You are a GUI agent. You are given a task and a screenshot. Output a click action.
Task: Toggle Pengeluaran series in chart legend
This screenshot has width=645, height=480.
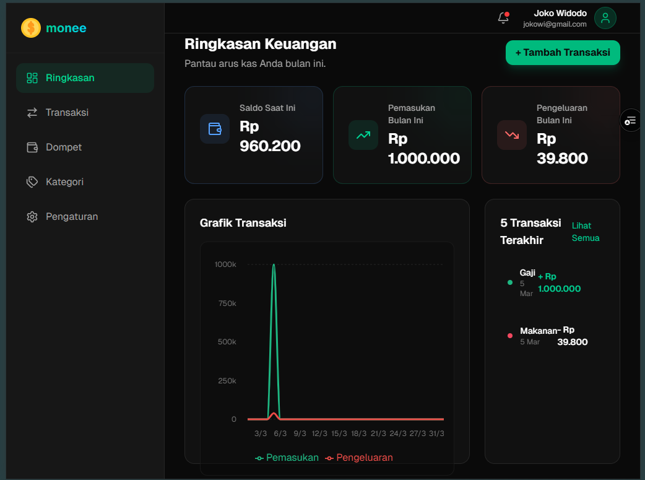pyautogui.click(x=359, y=458)
